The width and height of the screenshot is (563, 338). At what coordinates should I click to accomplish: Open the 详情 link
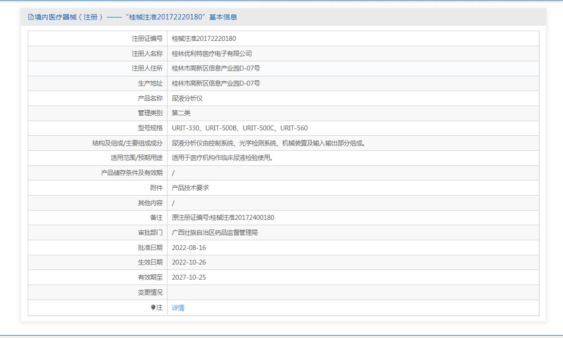[x=178, y=308]
